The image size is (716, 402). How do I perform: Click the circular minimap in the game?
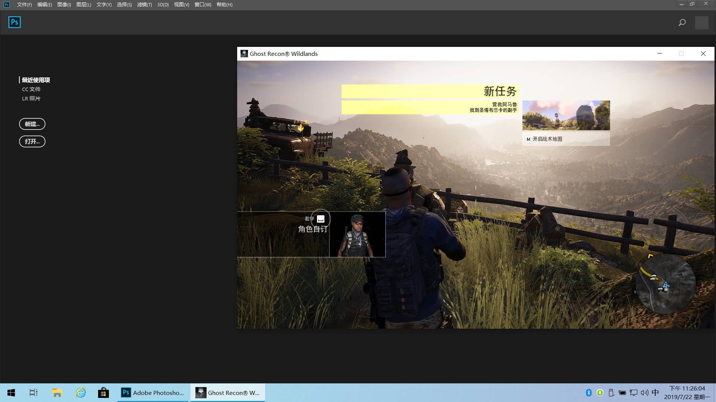[x=665, y=284]
